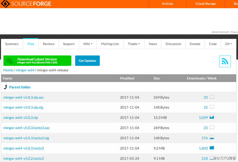
Task: Click download chart icon for mingw-w64-v5.0.3.zip.sig
Action: pyautogui.click(x=212, y=107)
